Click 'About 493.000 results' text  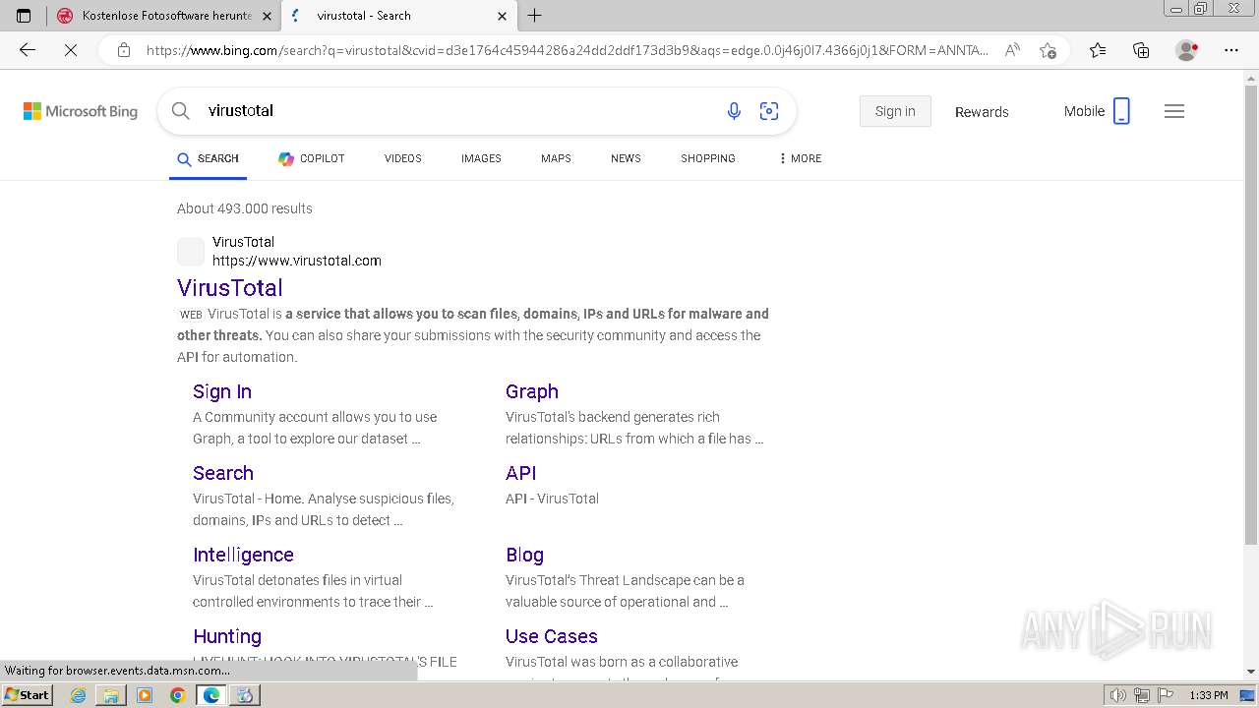245,208
